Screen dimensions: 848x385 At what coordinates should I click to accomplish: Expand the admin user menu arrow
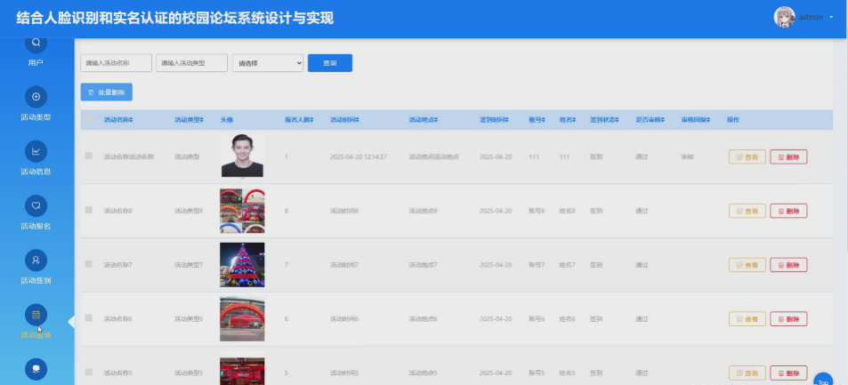pos(831,17)
